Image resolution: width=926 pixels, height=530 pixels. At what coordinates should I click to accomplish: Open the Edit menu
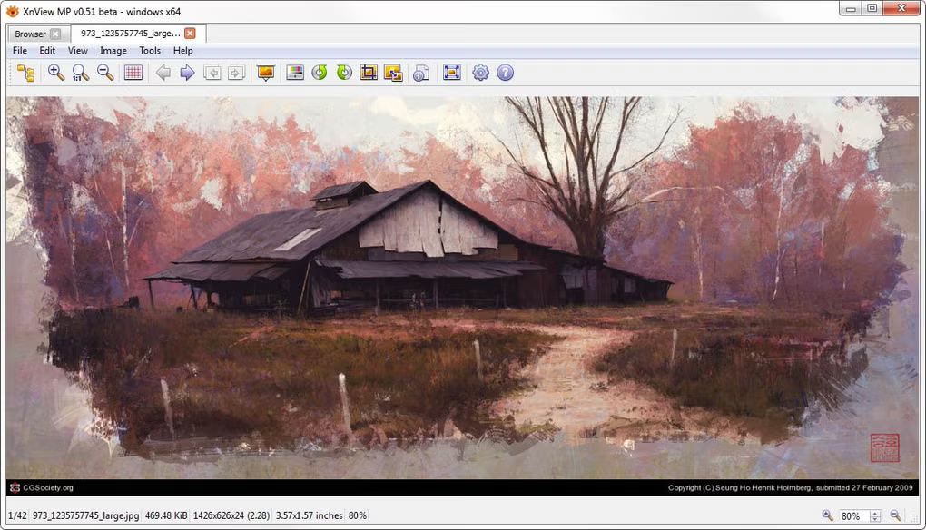(47, 51)
